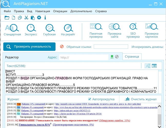
Task: Click Найдено 3% совпадений link
Action: [33, 111]
